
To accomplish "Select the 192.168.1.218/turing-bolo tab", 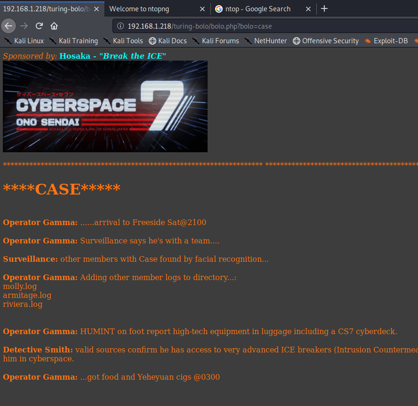I will pyautogui.click(x=47, y=9).
